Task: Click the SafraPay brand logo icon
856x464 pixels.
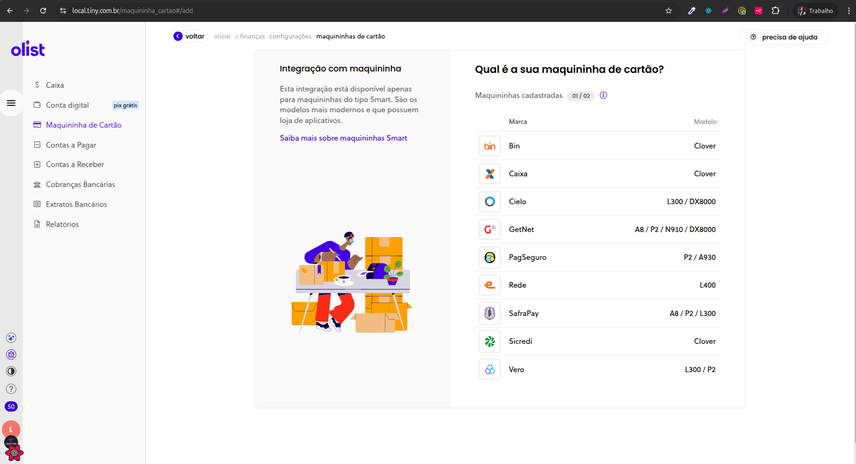Action: (490, 314)
